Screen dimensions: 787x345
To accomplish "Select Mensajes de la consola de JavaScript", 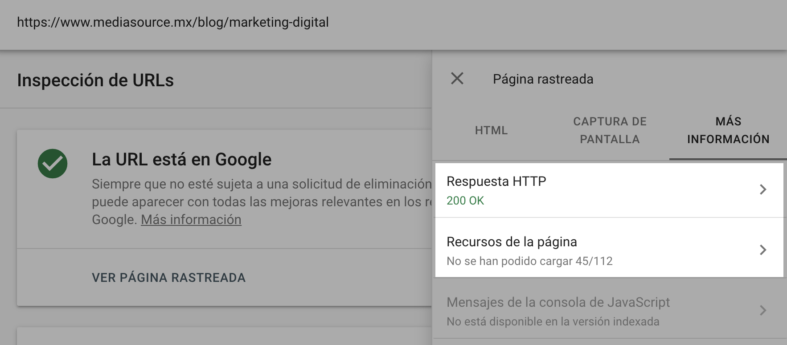I will (x=558, y=302).
